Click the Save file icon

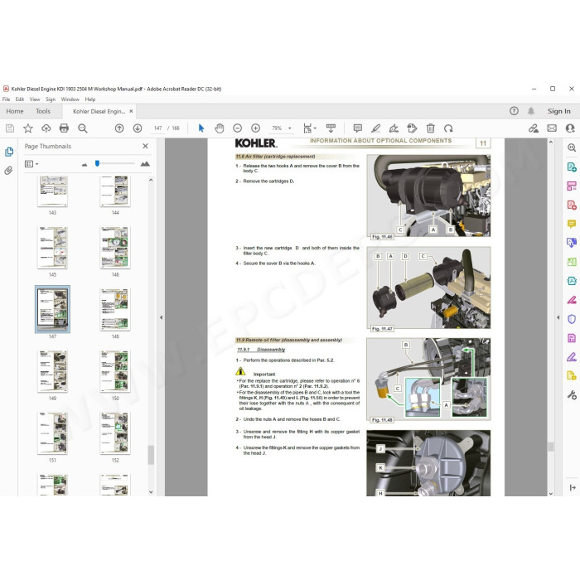pos(10,128)
